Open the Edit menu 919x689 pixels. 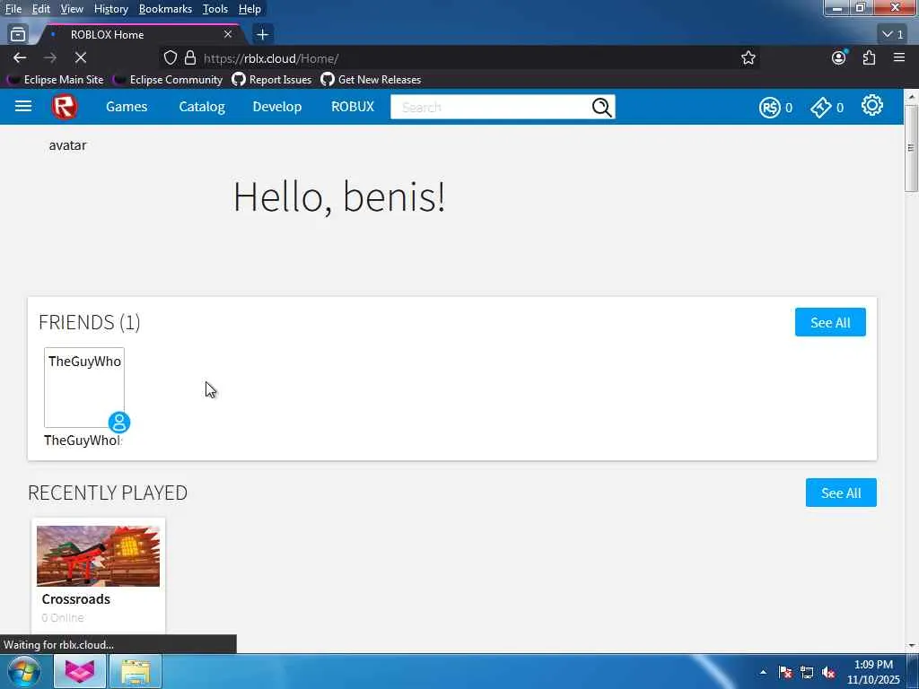(40, 9)
